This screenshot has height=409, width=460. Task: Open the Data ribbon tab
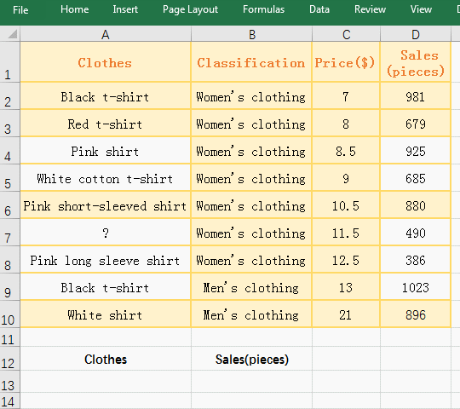pyautogui.click(x=319, y=9)
